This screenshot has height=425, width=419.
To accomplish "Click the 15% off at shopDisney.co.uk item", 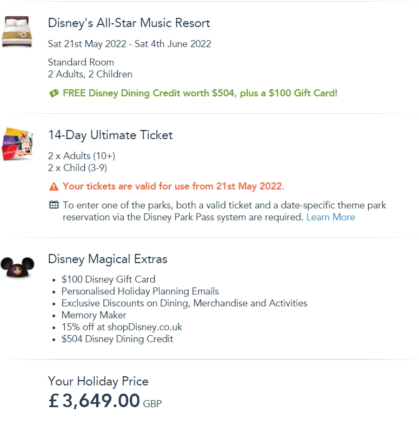I will coord(122,327).
